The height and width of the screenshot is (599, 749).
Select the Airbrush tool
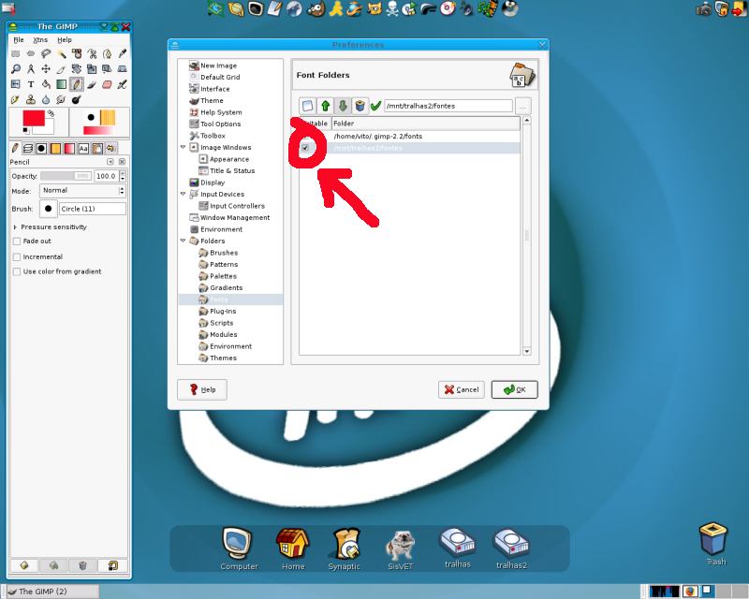[x=123, y=84]
